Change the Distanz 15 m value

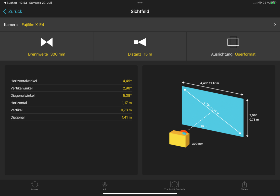(x=140, y=54)
